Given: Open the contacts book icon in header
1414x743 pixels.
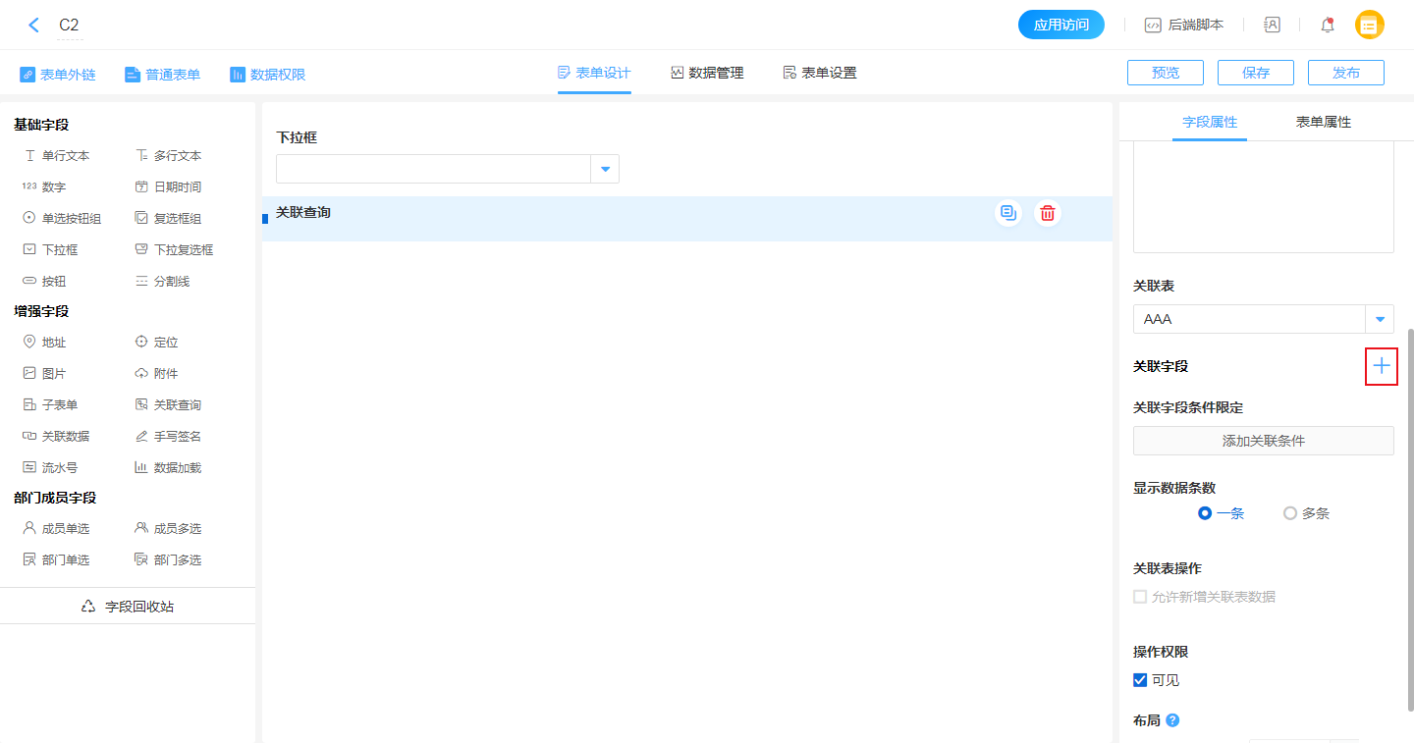Looking at the screenshot, I should click(x=1272, y=26).
